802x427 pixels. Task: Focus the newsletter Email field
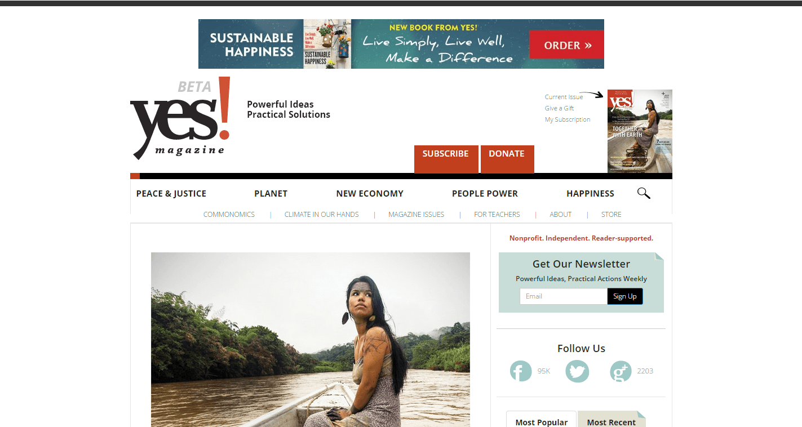pos(564,296)
